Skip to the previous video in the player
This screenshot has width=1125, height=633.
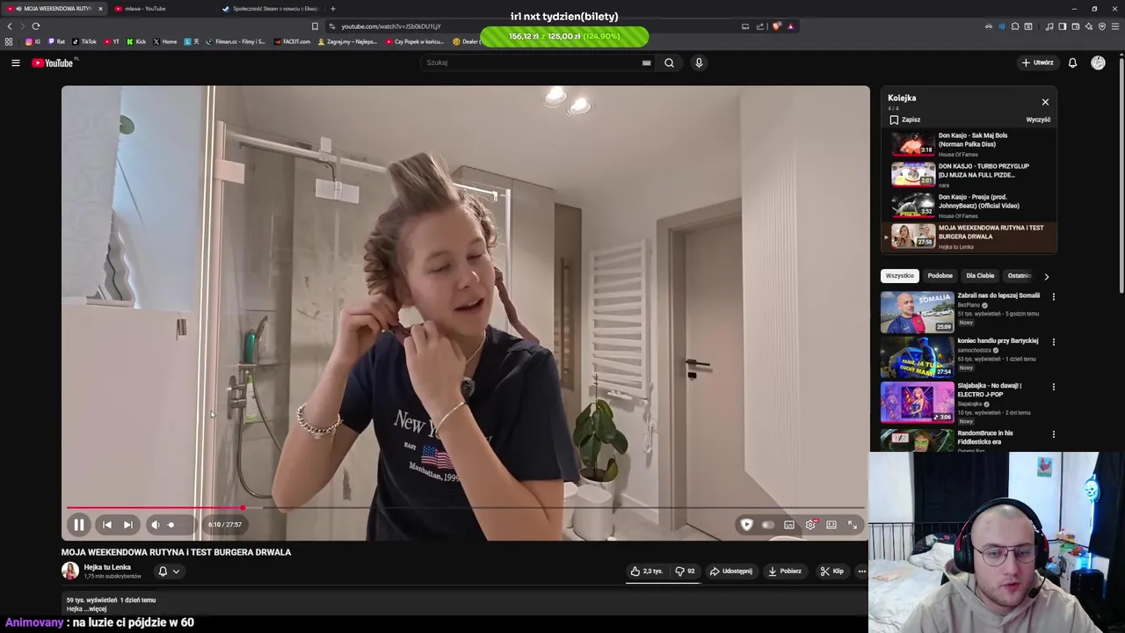tap(106, 525)
